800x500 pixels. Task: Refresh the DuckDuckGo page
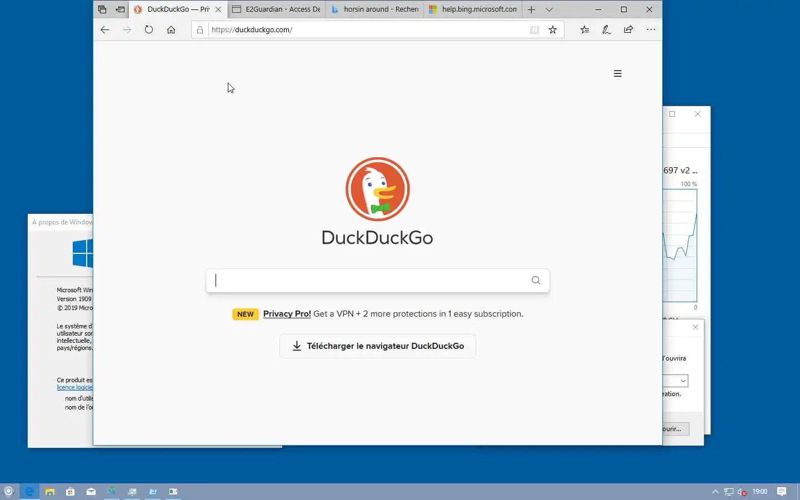pyautogui.click(x=149, y=30)
